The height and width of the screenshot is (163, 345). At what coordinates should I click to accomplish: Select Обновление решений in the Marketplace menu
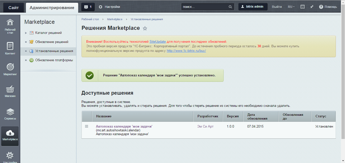click(52, 42)
